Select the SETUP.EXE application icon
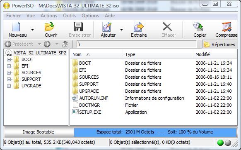The image size is (241, 150). (x=75, y=112)
